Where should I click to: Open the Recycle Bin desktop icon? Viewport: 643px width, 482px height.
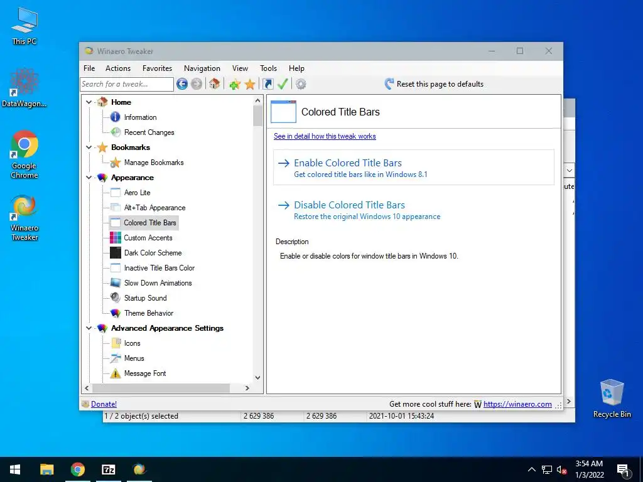pyautogui.click(x=612, y=399)
